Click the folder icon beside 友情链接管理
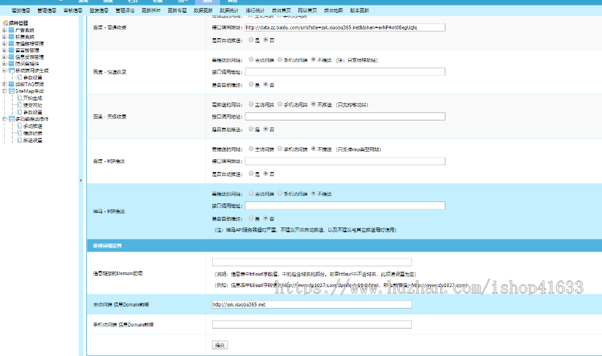 coord(11,43)
